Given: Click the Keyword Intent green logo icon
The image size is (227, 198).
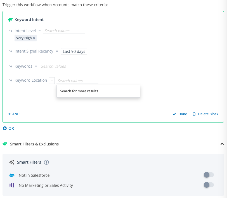Looking at the screenshot, I should click(10, 20).
